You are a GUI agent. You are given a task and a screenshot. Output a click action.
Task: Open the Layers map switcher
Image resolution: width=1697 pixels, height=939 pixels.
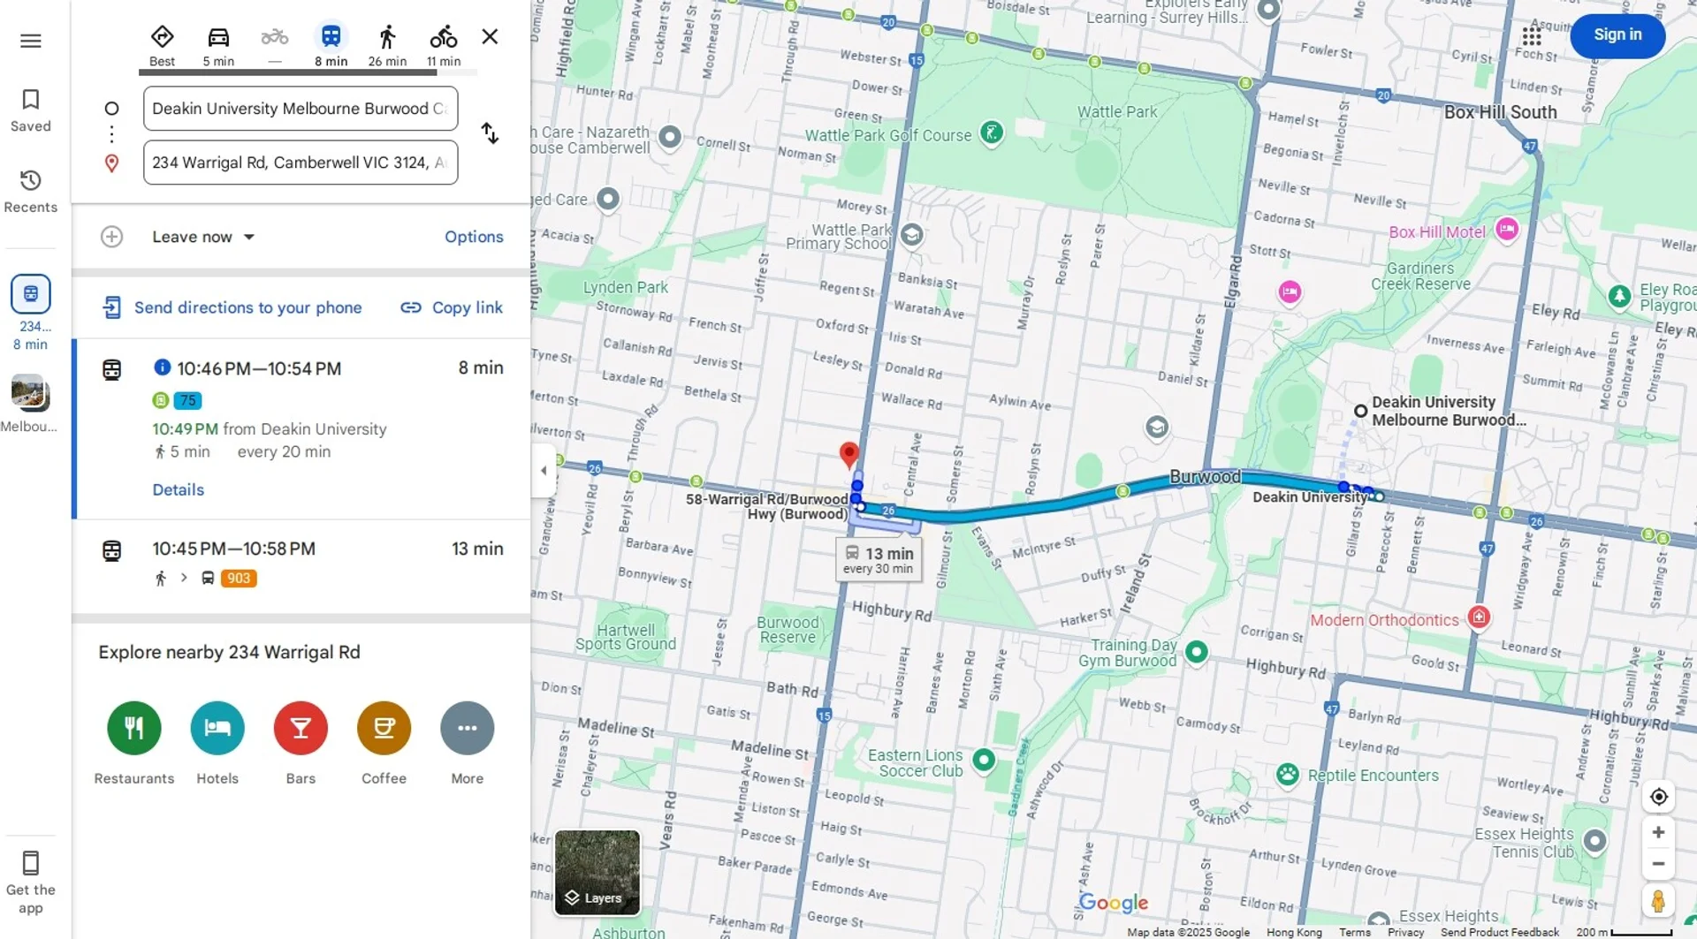coord(597,873)
